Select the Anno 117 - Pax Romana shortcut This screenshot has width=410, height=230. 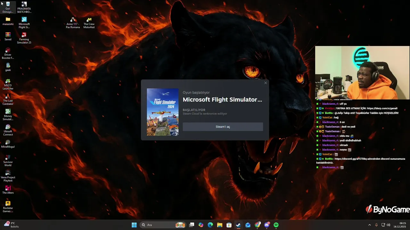73,23
